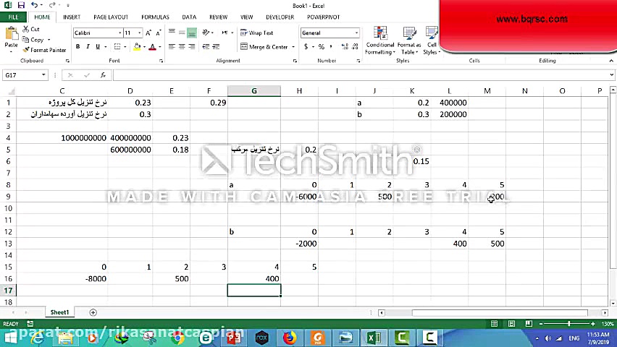Viewport: 617px width, 347px height.
Task: Switch to Normal view icon in status bar
Action: [x=494, y=324]
